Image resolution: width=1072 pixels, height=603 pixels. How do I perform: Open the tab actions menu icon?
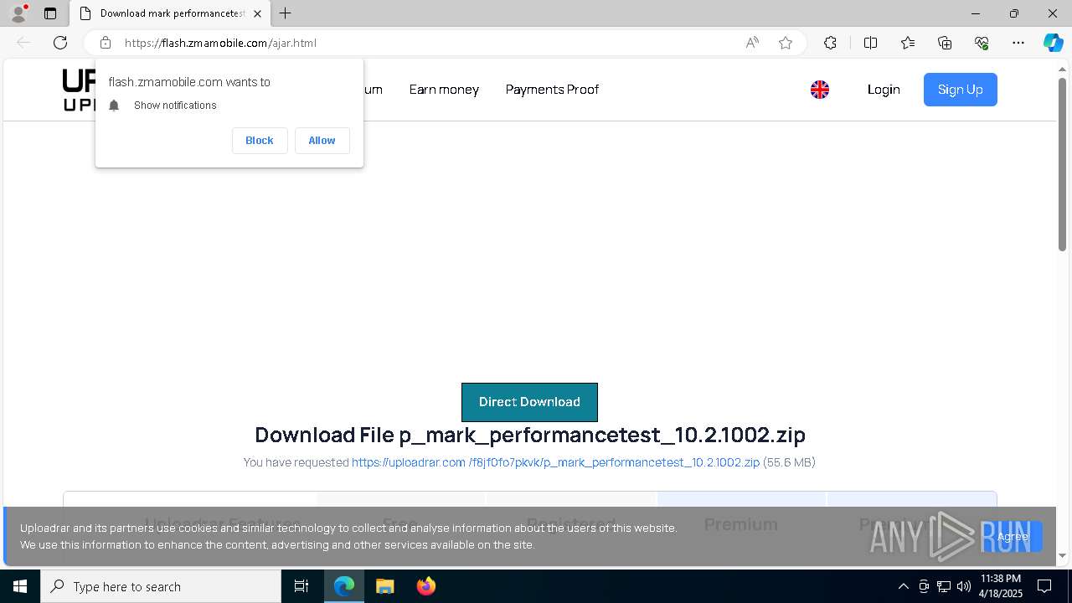pos(50,13)
